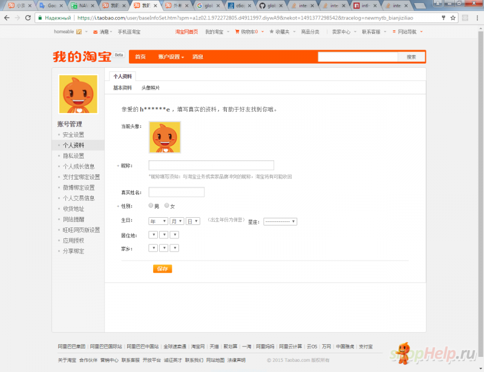Click the 真实姓名 real name field
The image size is (484, 372).
(176, 192)
